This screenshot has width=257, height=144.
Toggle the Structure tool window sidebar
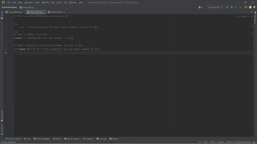pyautogui.click(x=2, y=130)
